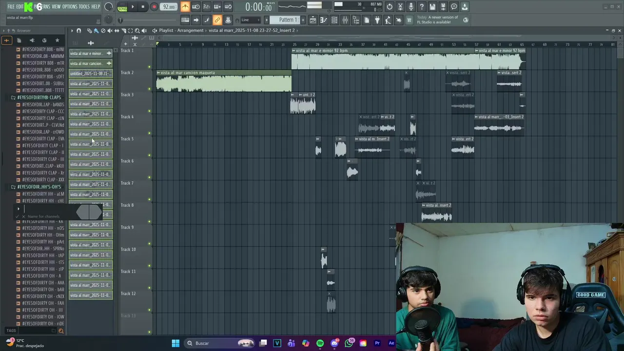Toggle mute for Track 5

pyautogui.click(x=149, y=155)
